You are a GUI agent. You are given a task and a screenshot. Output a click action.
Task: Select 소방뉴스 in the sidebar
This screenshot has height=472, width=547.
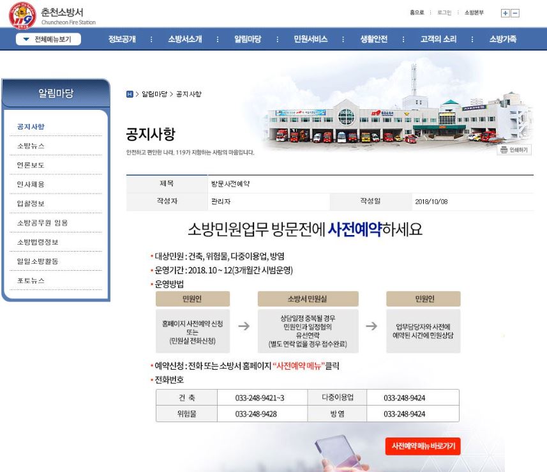[x=31, y=146]
